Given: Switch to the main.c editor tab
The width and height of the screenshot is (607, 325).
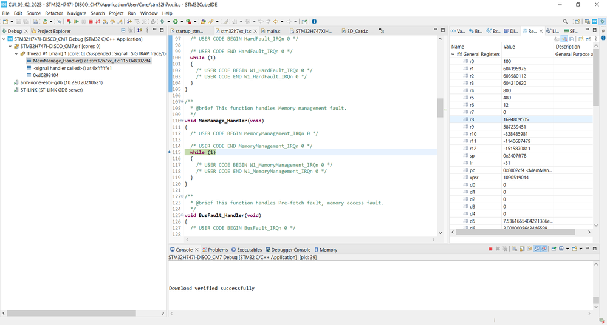Looking at the screenshot, I should (273, 31).
